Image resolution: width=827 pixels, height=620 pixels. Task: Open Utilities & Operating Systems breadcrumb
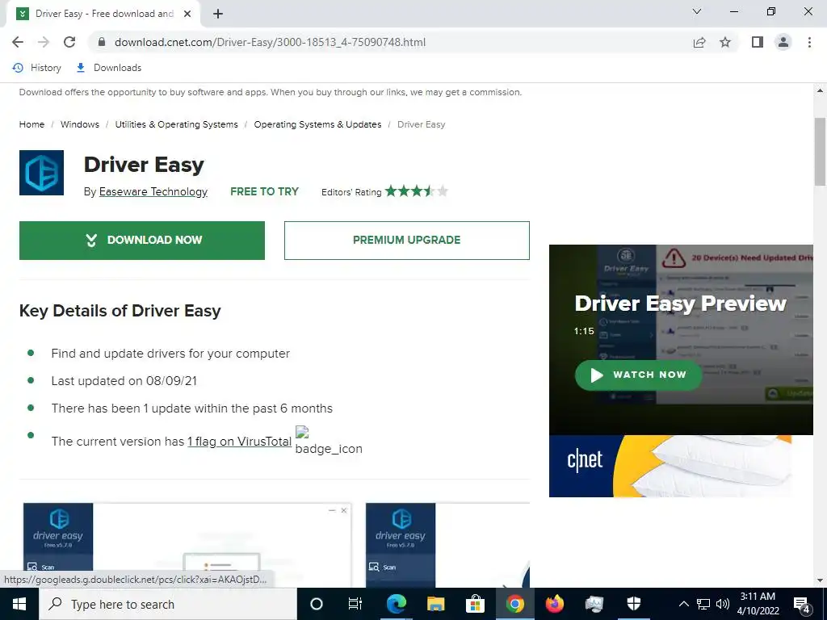[x=176, y=124]
